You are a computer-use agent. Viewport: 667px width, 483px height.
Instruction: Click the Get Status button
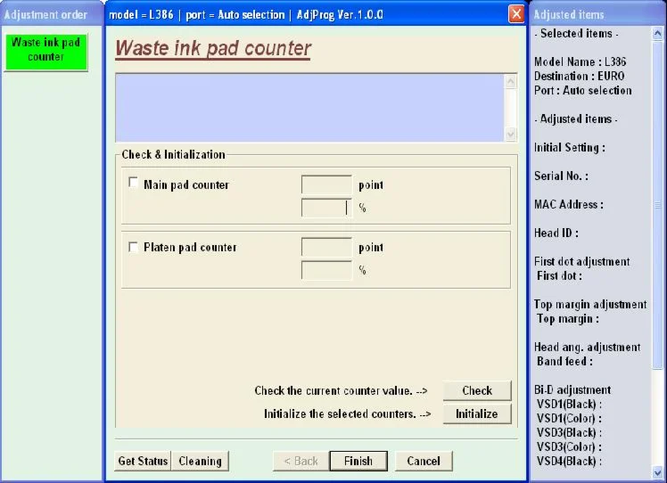[143, 461]
